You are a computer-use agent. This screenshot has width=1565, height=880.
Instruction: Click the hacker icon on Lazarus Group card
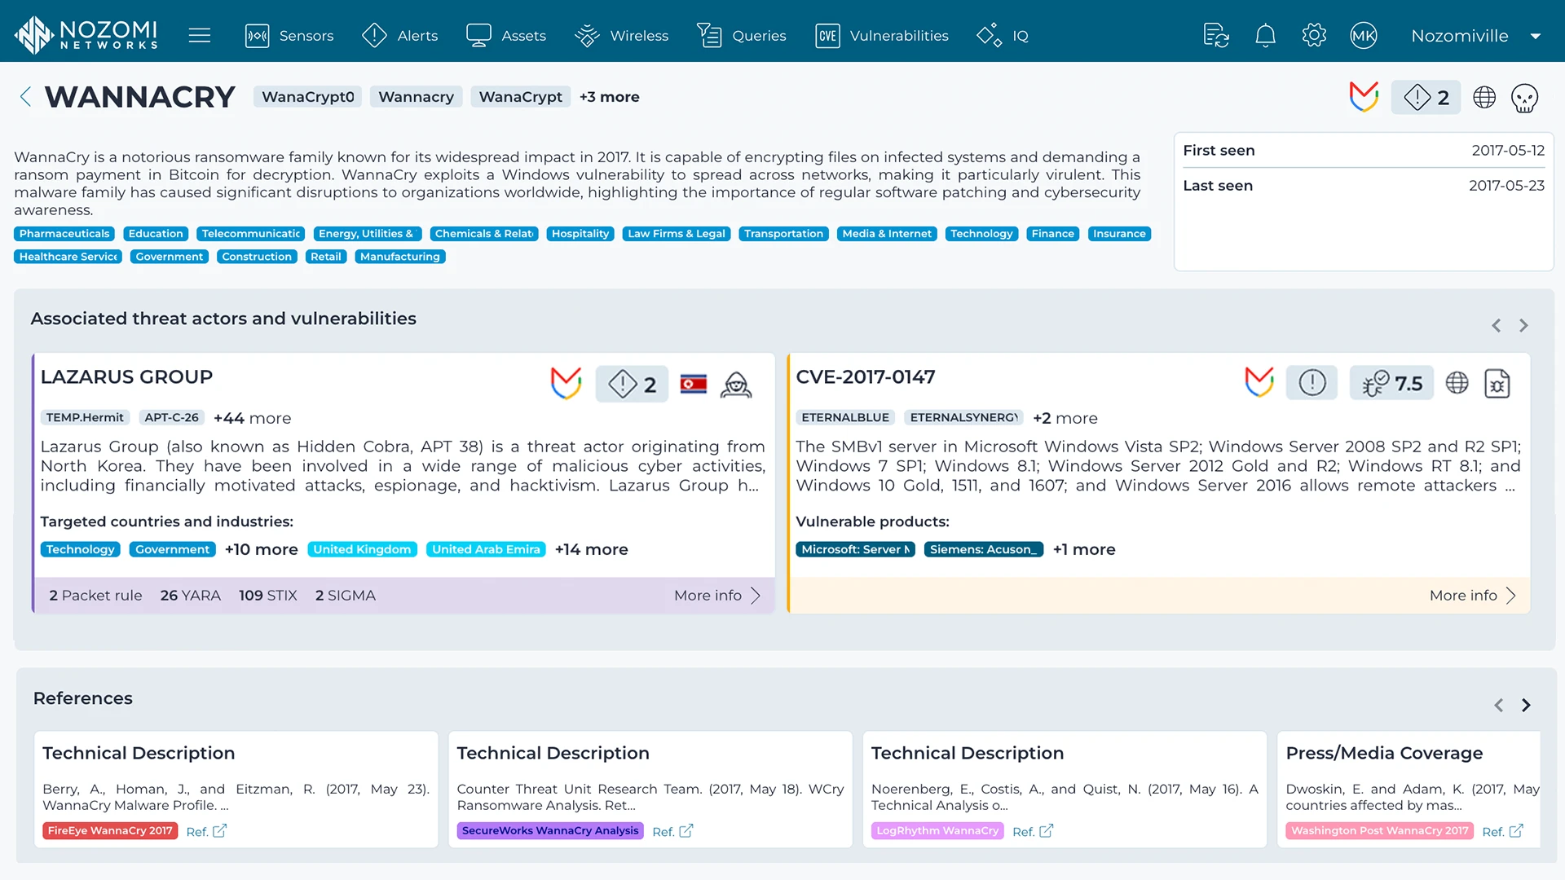point(736,385)
